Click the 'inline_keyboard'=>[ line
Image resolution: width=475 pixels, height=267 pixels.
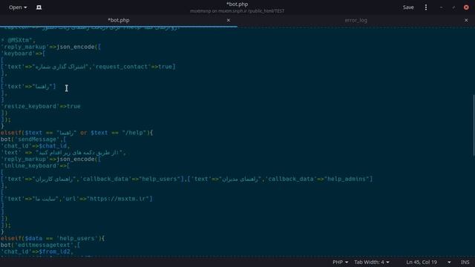click(x=36, y=165)
